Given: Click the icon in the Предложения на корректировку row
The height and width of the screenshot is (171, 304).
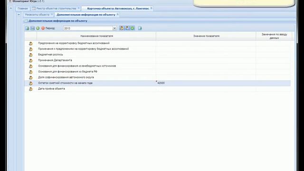Looking at the screenshot, I should [x=30, y=43].
